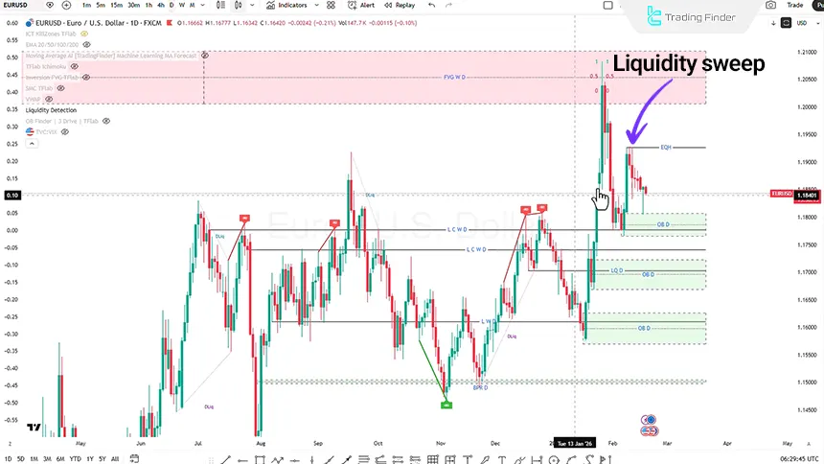Open indicator templates grid icon

(331, 5)
